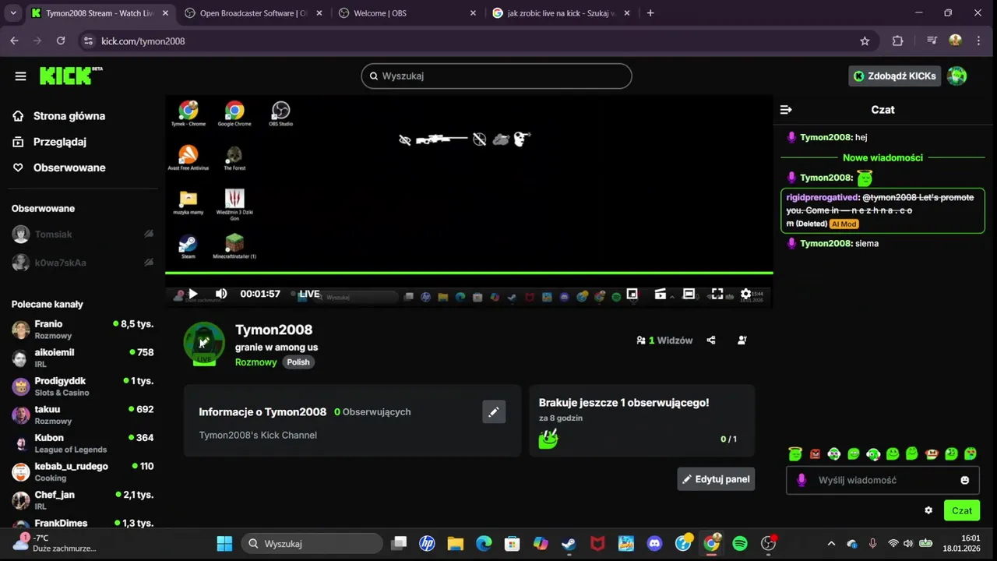Screen dimensions: 997x561
Task: Open a new browser tab
Action: click(x=650, y=13)
